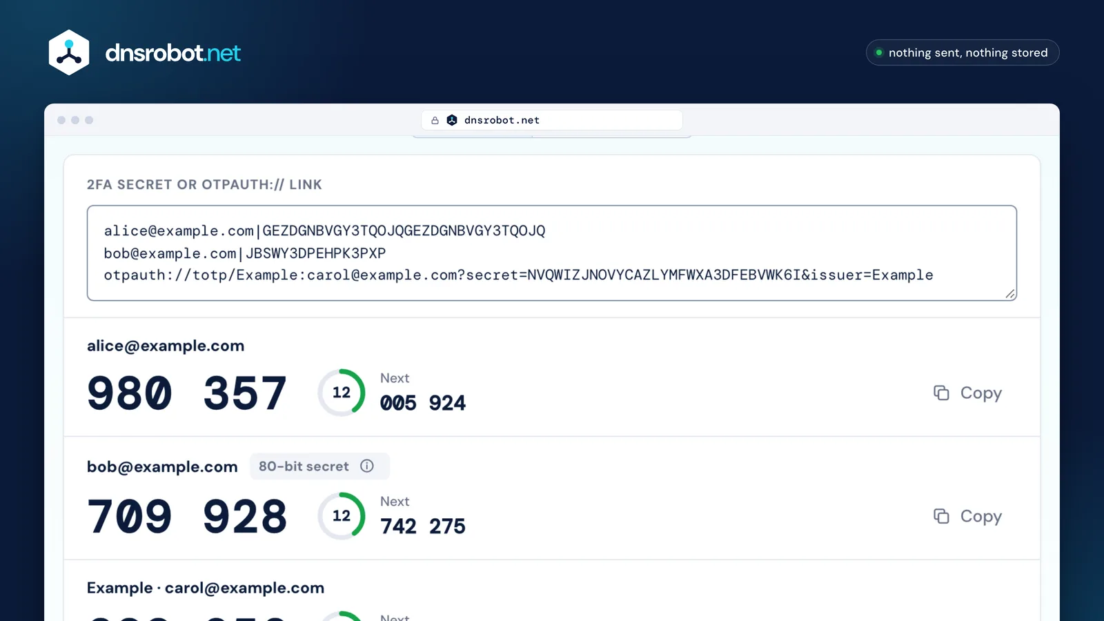Click the 'Example · carol@example.com' label
The width and height of the screenshot is (1104, 621).
[x=206, y=588]
